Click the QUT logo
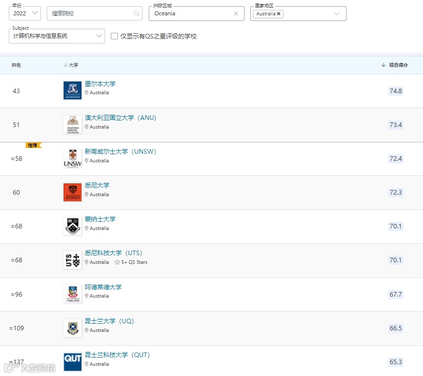 click(73, 362)
